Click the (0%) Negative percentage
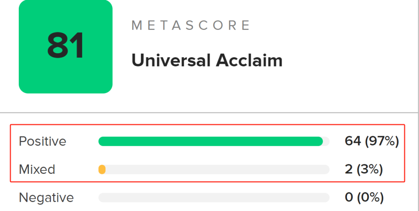 point(370,197)
